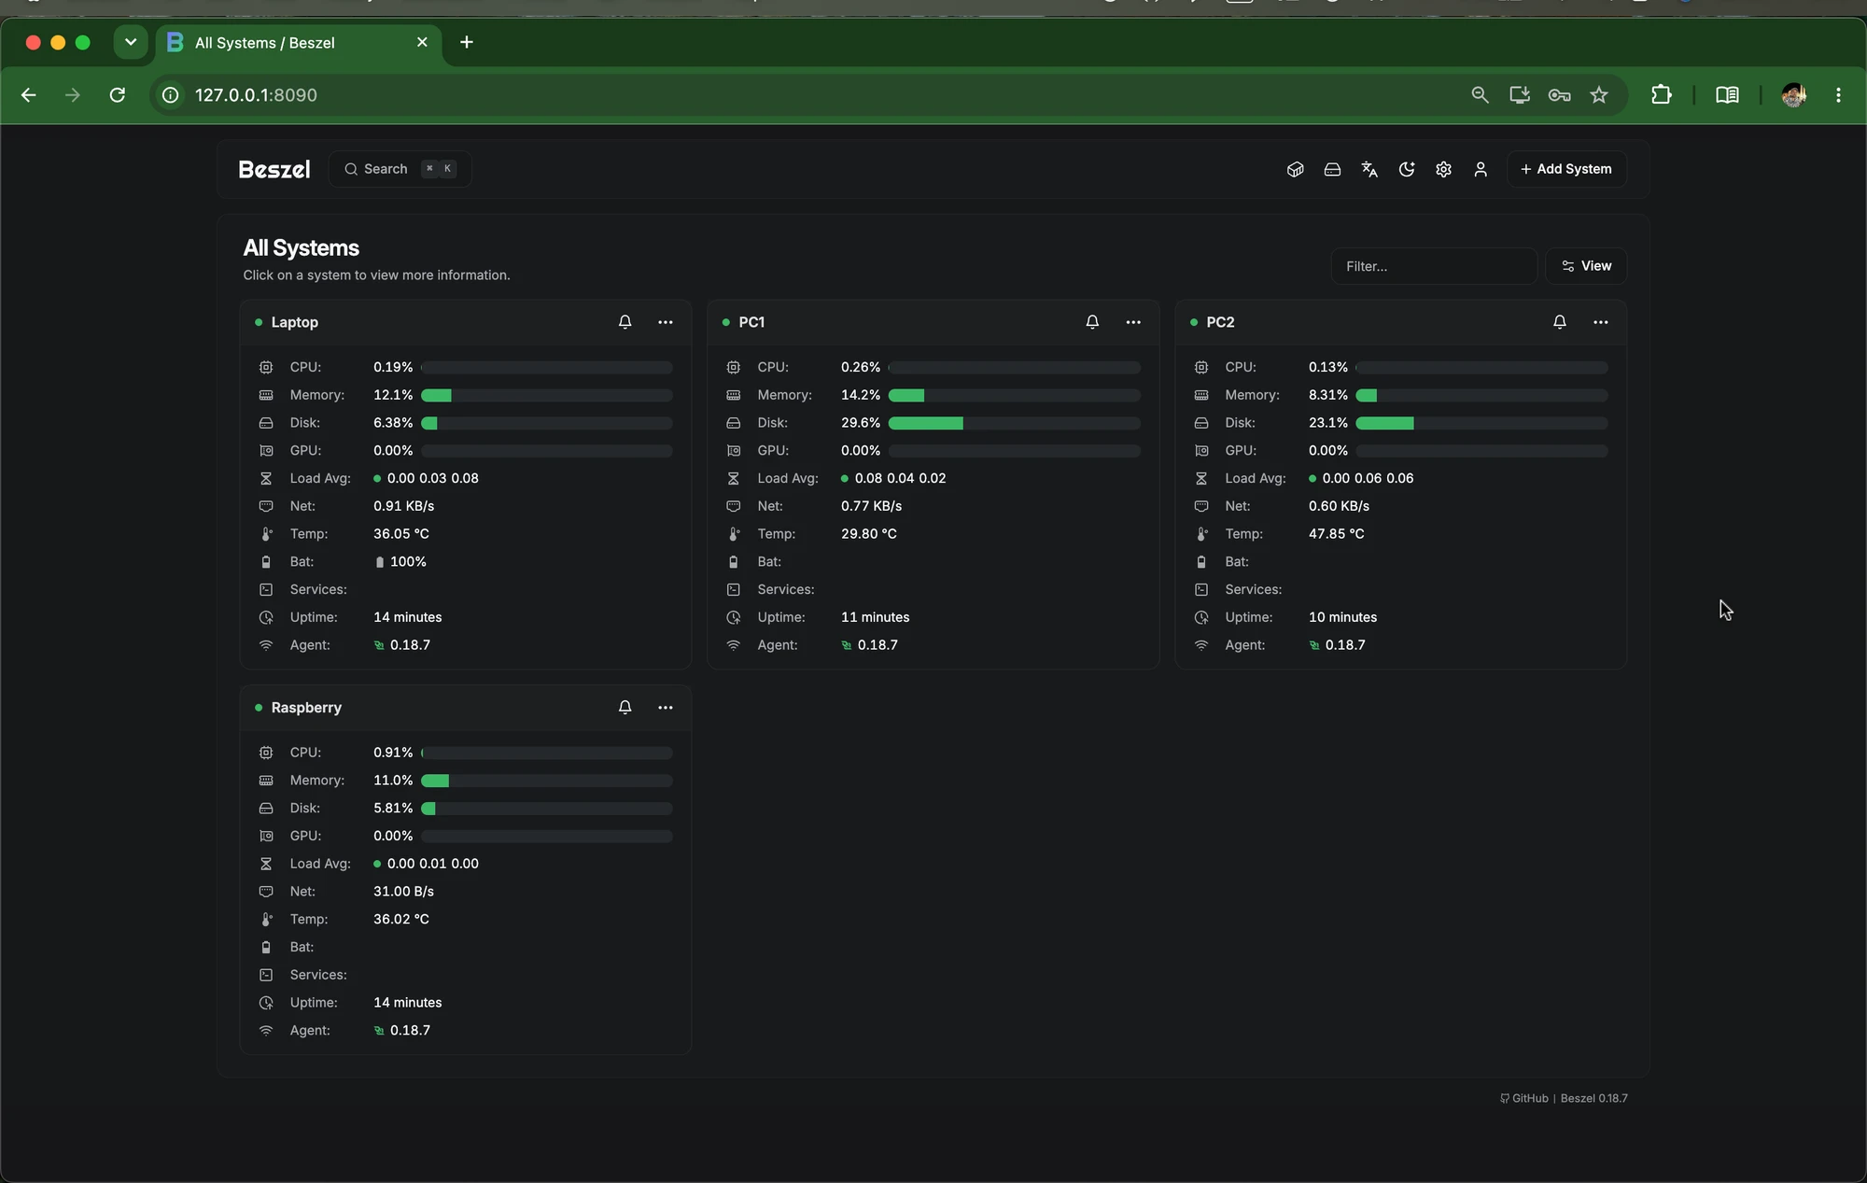
Task: Reload the Beszel page
Action: (117, 95)
